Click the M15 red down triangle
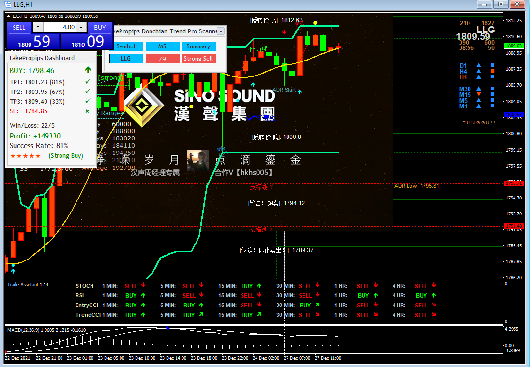 click(479, 94)
